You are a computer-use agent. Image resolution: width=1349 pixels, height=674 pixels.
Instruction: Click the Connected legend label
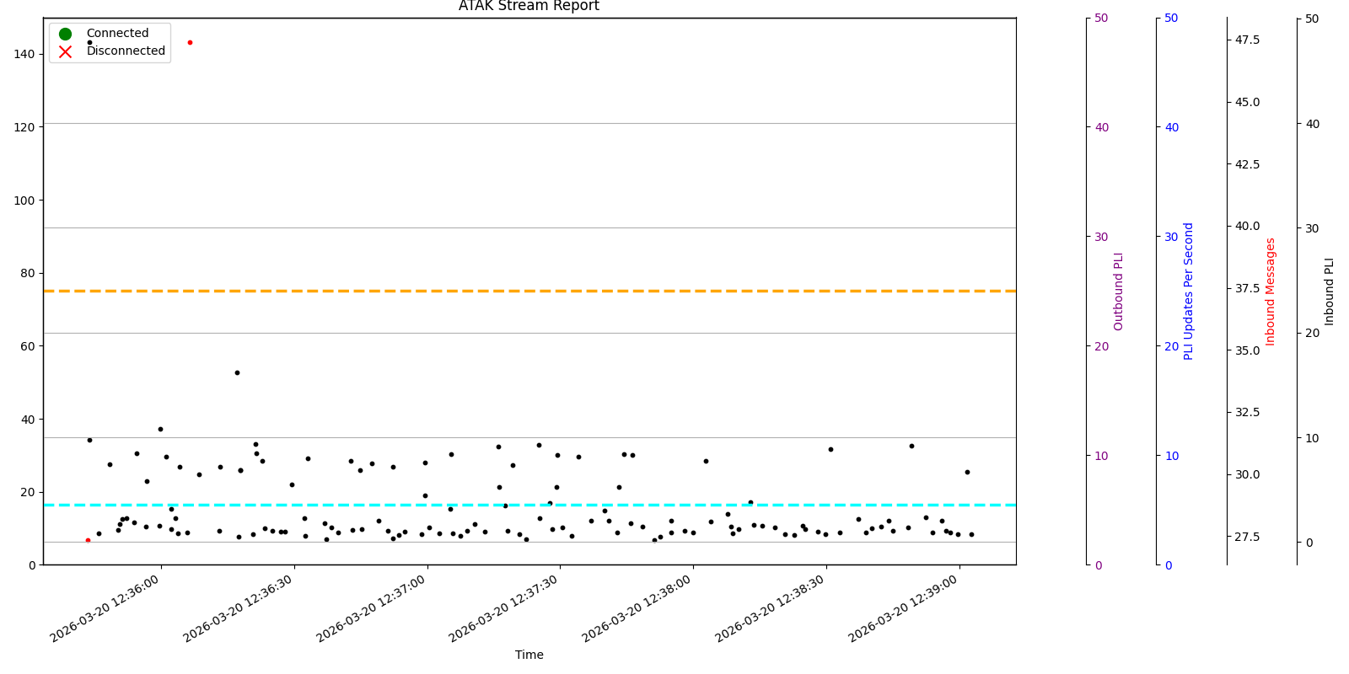(x=117, y=34)
